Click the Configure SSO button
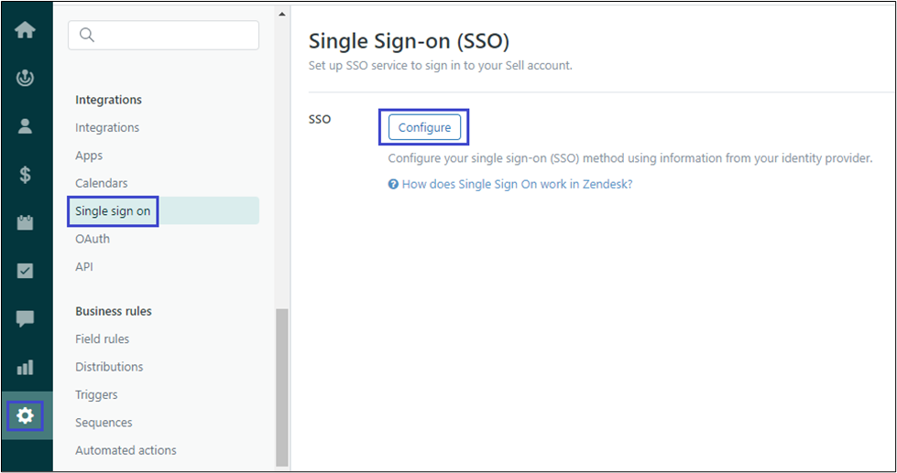897x473 pixels. 424,127
